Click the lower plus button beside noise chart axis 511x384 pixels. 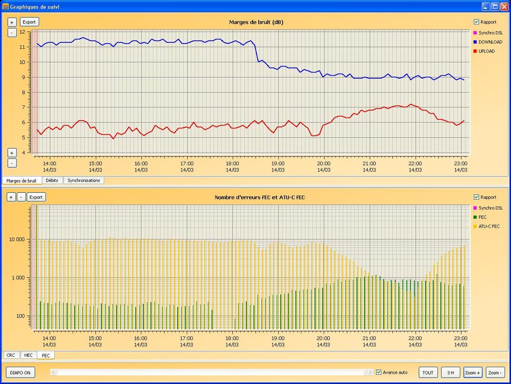click(x=12, y=153)
